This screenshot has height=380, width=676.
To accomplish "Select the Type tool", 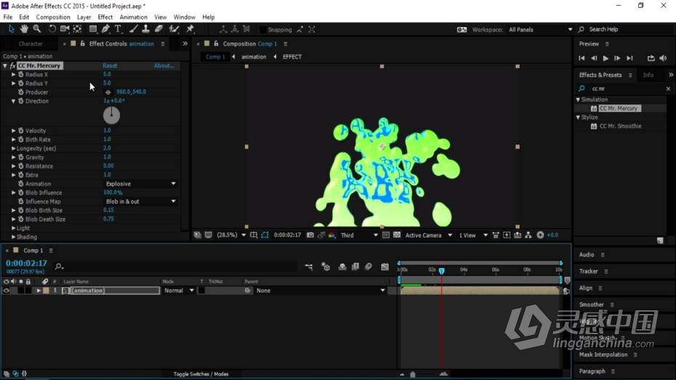I will click(118, 29).
